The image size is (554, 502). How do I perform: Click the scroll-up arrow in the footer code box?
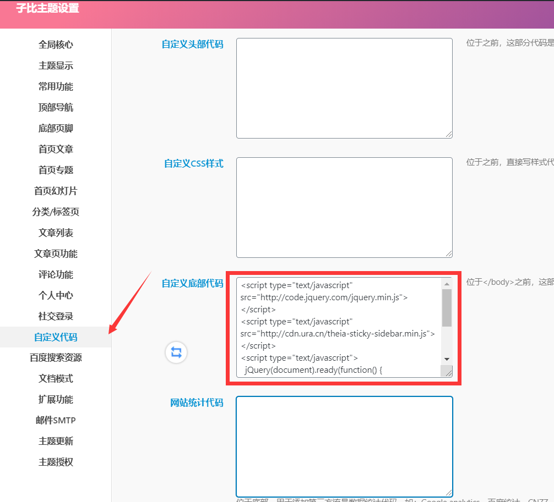(447, 284)
